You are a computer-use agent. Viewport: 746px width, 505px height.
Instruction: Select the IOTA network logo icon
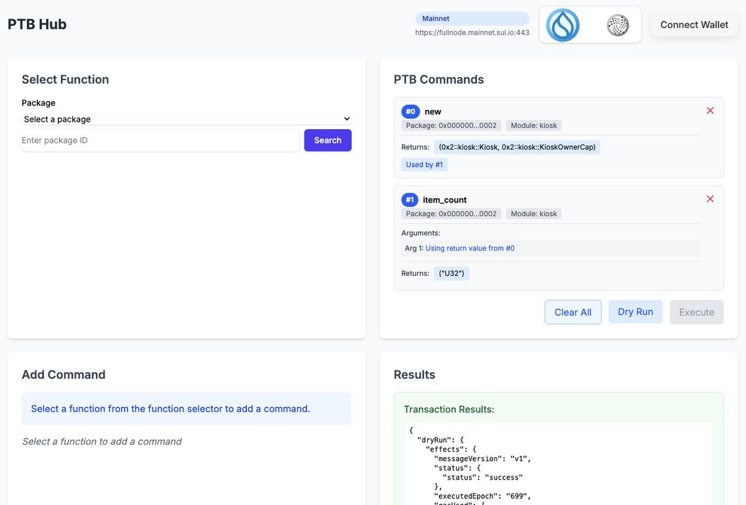618,25
